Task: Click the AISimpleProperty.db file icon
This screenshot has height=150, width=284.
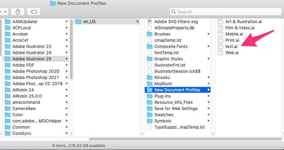Action: 150,28
